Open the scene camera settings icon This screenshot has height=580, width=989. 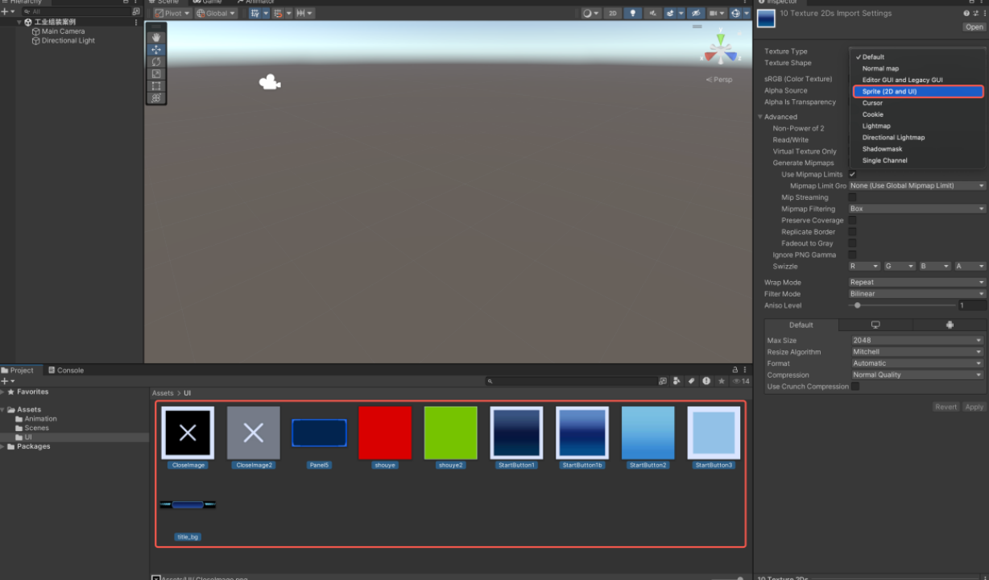click(716, 13)
